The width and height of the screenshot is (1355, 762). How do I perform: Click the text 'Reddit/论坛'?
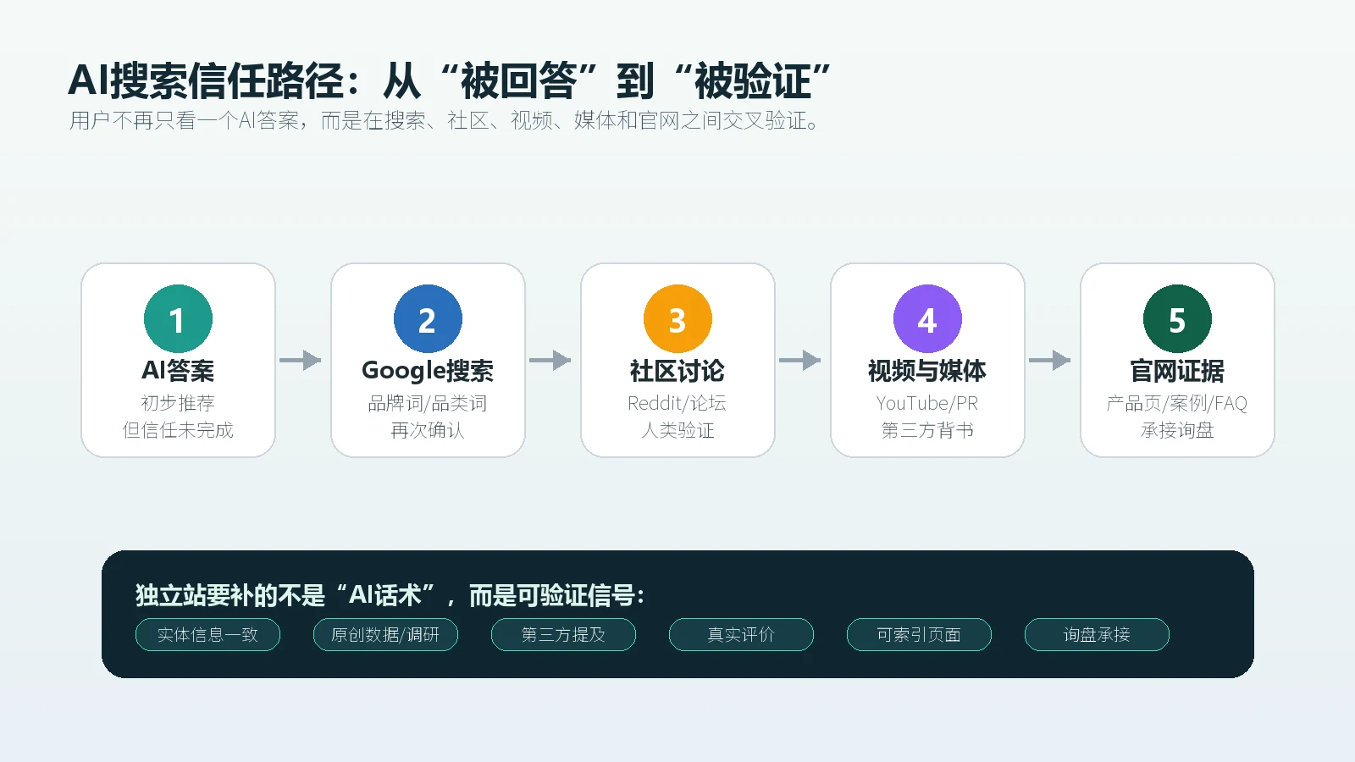pos(677,403)
